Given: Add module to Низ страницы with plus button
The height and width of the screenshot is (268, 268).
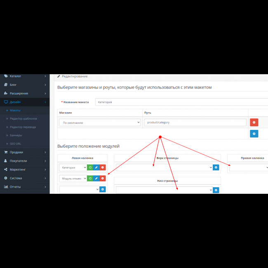Looking at the screenshot, I should 216,190.
